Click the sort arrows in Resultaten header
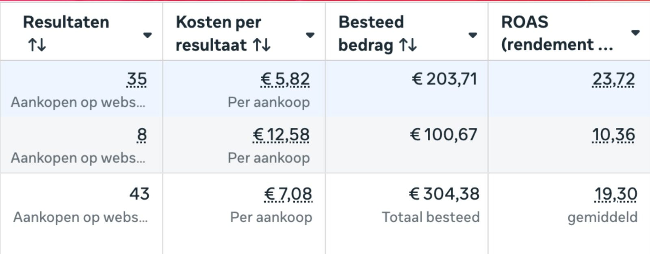Viewport: 650px width, 254px height. click(37, 45)
